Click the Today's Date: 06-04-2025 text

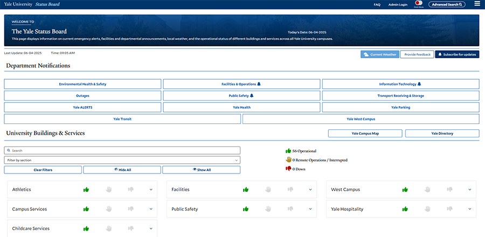[307, 32]
